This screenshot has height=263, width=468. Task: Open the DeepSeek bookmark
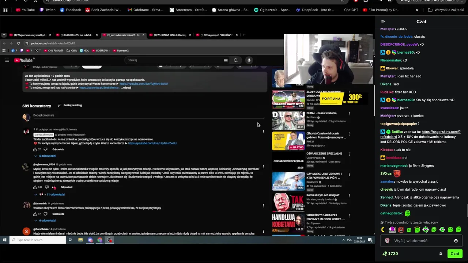(315, 10)
